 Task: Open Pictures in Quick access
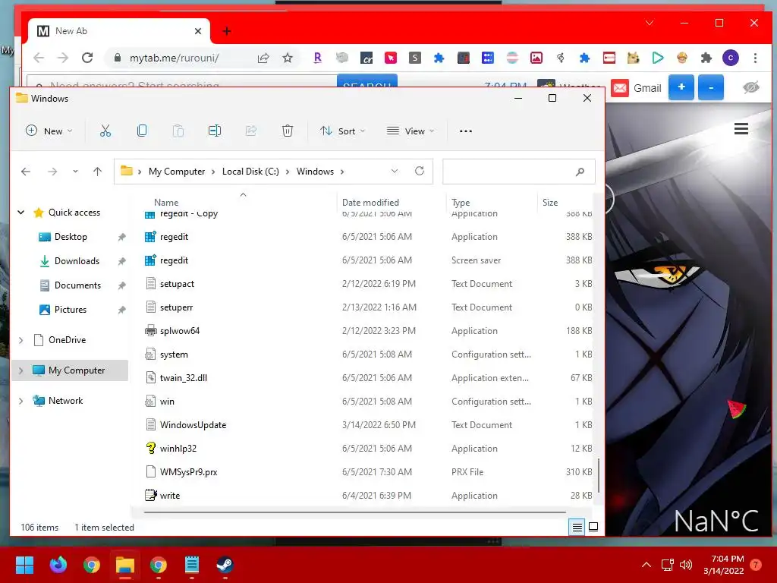pos(71,310)
